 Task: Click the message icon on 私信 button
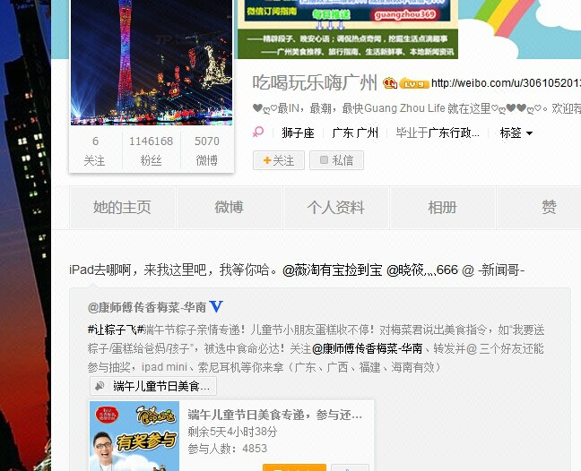tap(324, 160)
